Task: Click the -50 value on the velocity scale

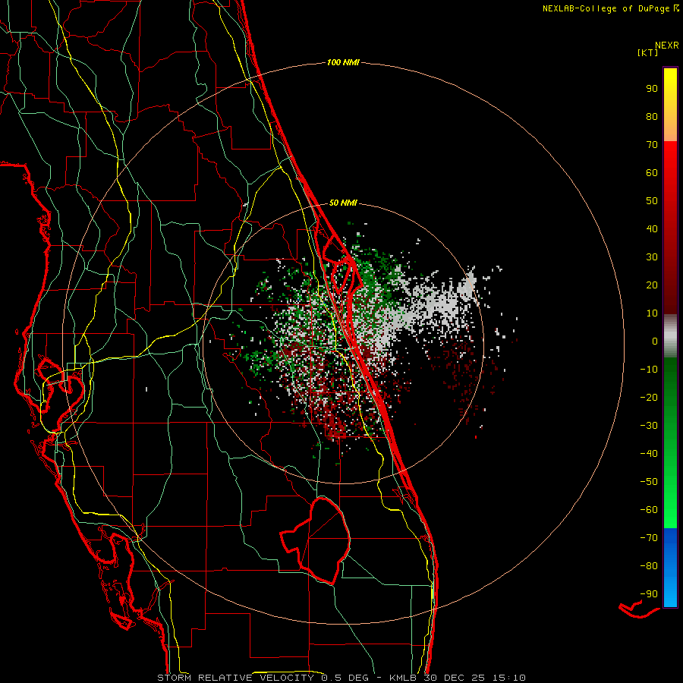Action: click(649, 482)
